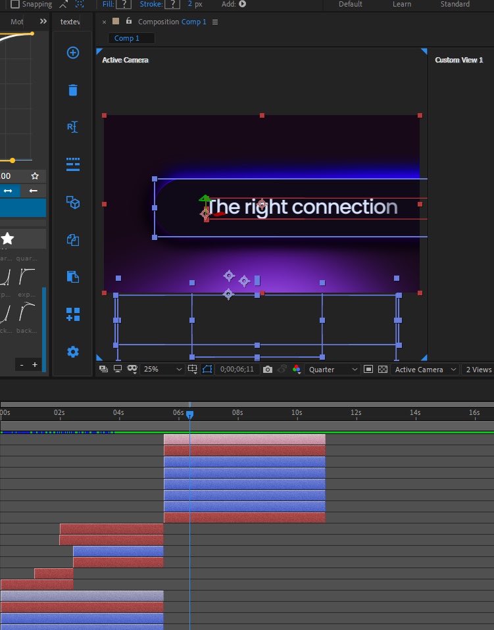The width and height of the screenshot is (494, 630).
Task: Click the filled paste documents icon
Action: pos(73,277)
